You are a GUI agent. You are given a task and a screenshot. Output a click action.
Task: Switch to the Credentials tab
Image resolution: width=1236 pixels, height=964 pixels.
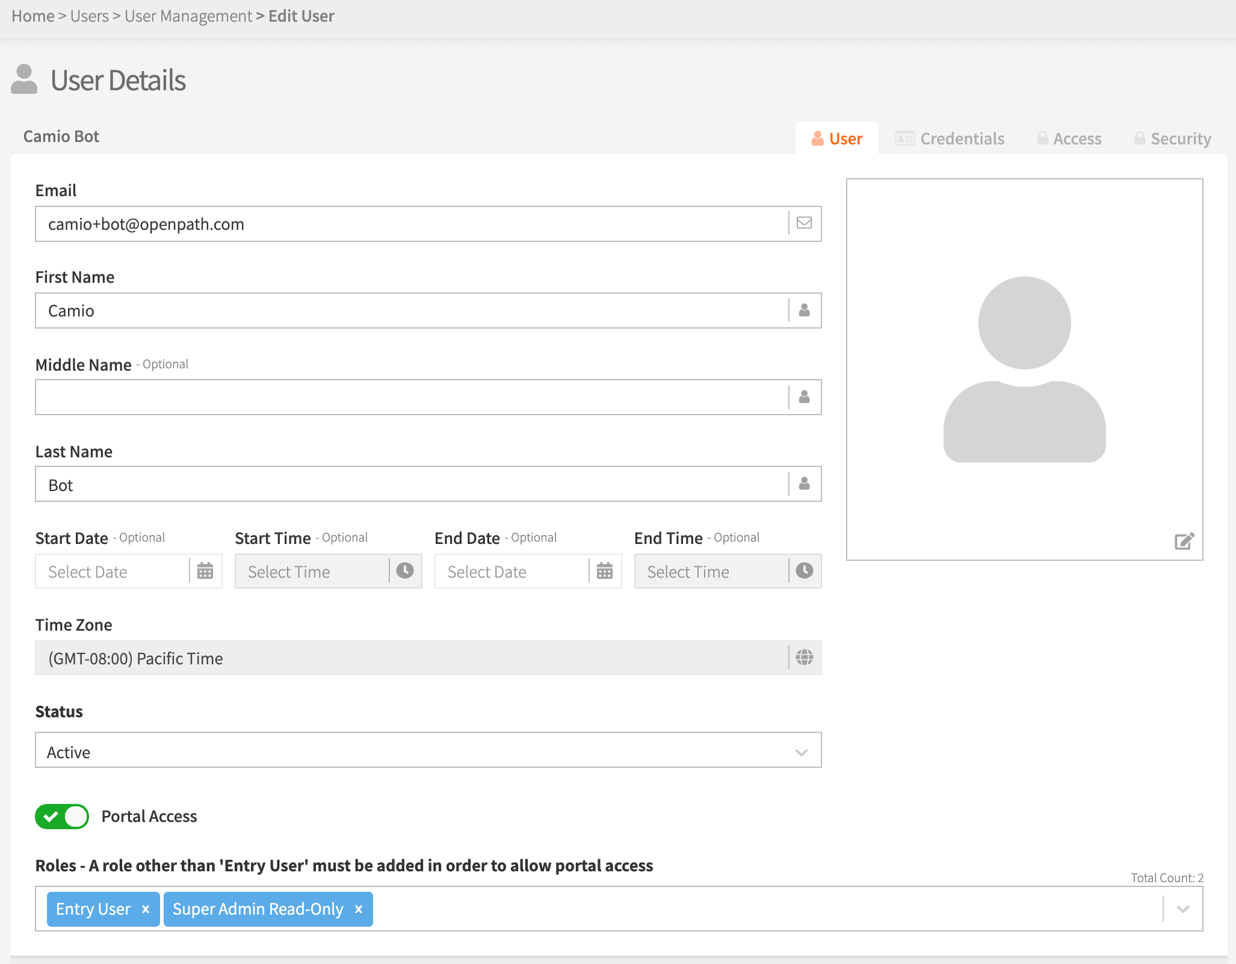[x=950, y=138]
